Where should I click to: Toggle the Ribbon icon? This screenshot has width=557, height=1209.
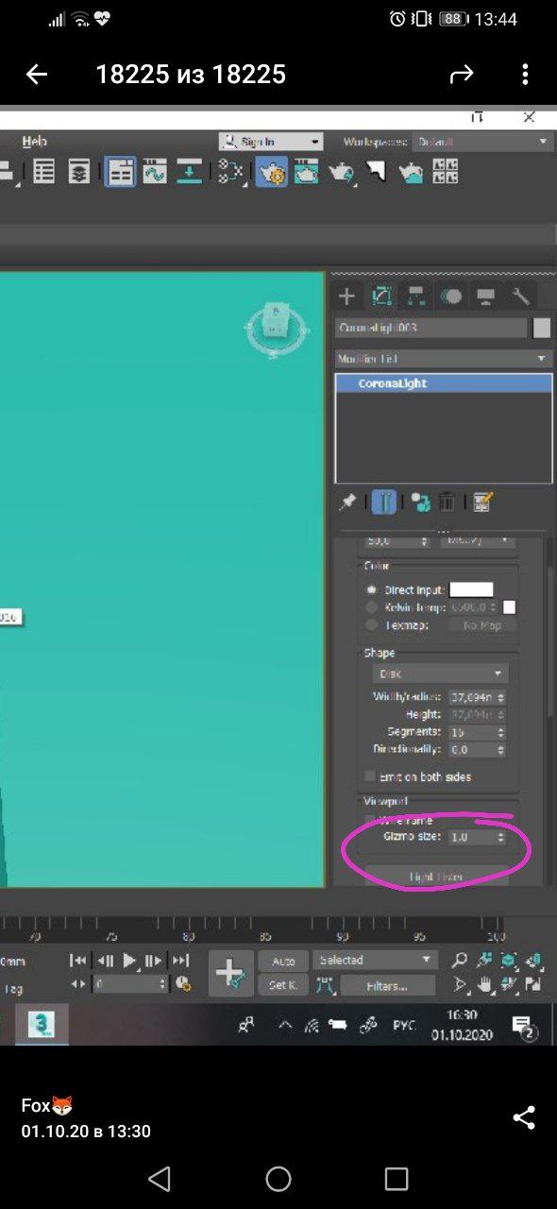(x=120, y=172)
